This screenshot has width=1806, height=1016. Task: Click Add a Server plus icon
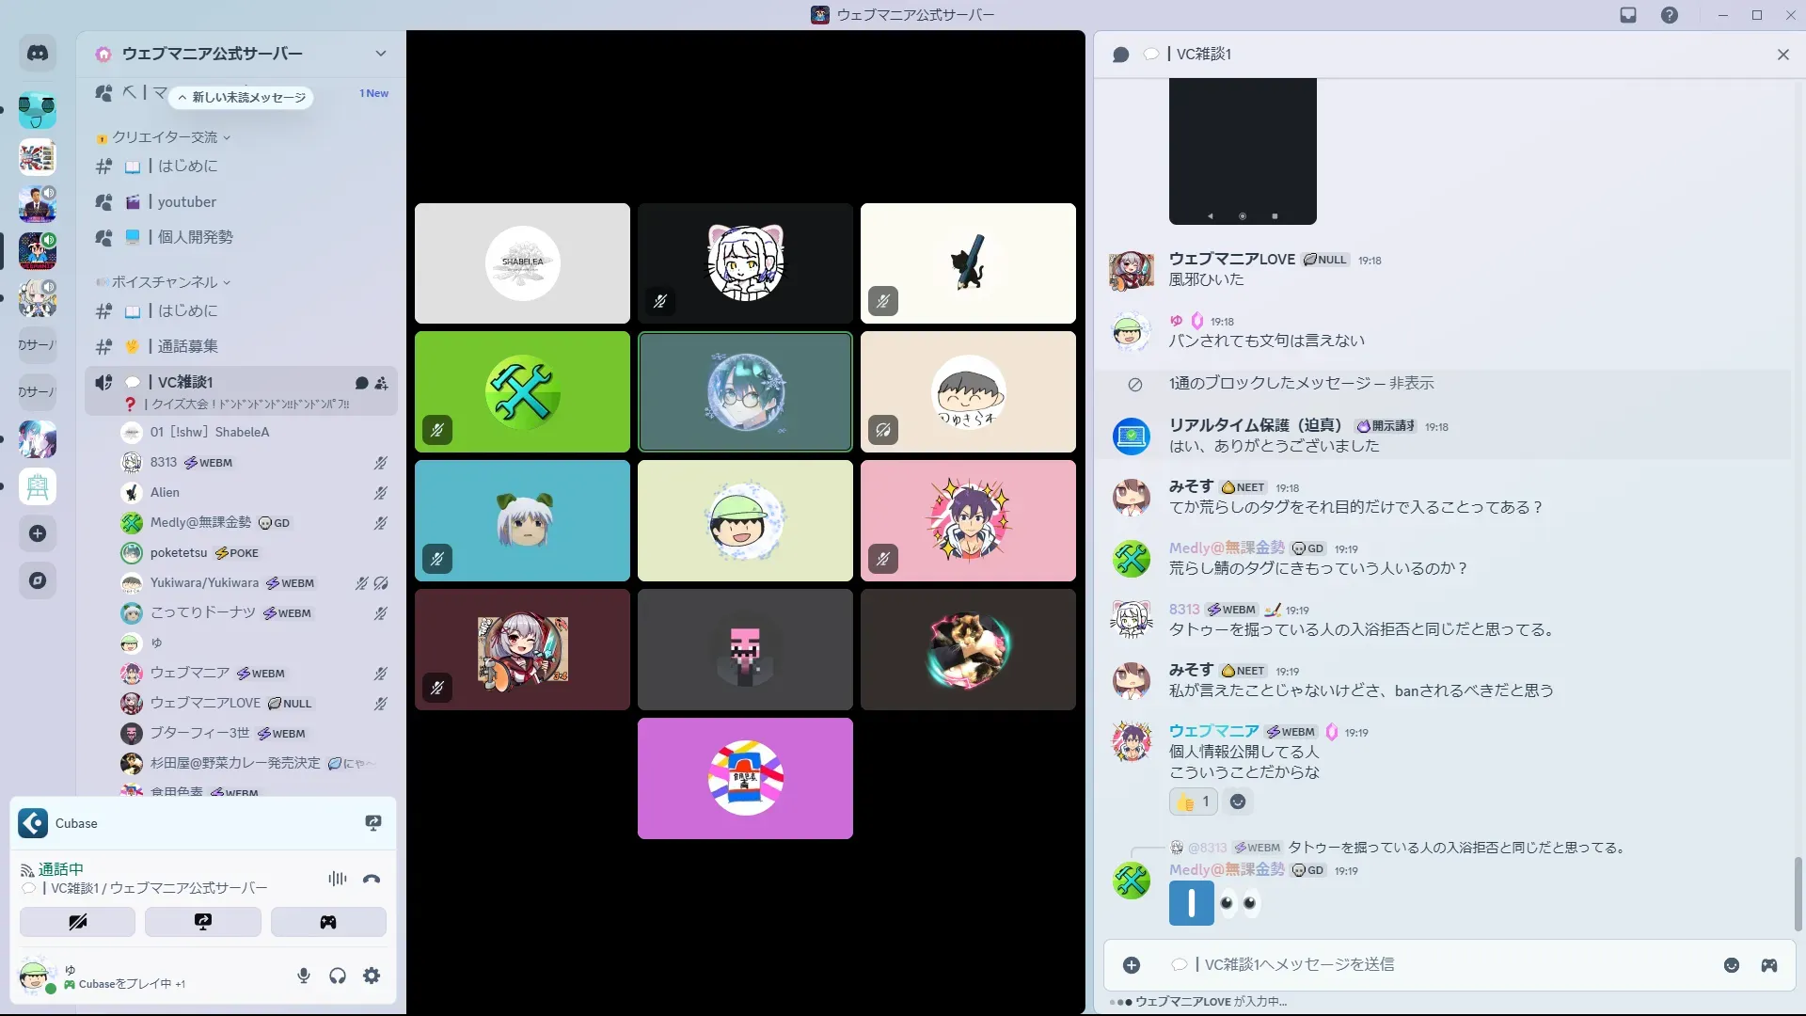click(38, 533)
